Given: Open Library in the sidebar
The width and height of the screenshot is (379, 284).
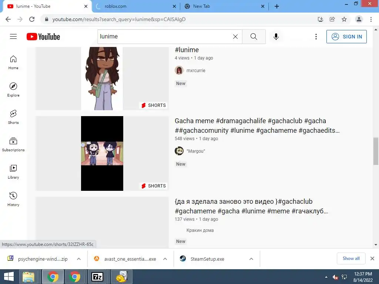Looking at the screenshot, I should [13, 172].
